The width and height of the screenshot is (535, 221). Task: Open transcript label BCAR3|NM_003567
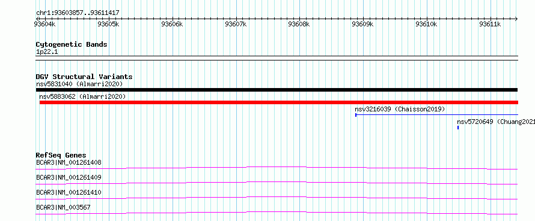[63, 207]
